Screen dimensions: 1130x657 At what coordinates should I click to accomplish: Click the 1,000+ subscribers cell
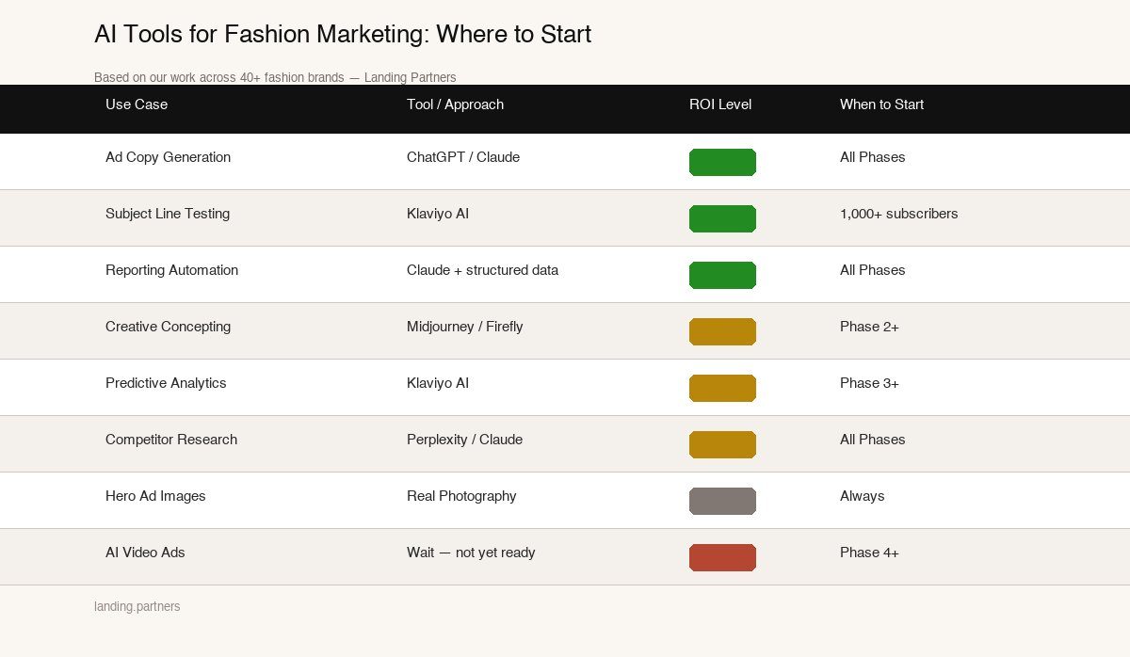(899, 214)
